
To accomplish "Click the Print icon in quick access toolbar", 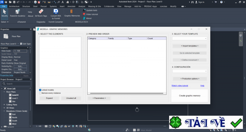I will pyautogui.click(x=35, y=2).
